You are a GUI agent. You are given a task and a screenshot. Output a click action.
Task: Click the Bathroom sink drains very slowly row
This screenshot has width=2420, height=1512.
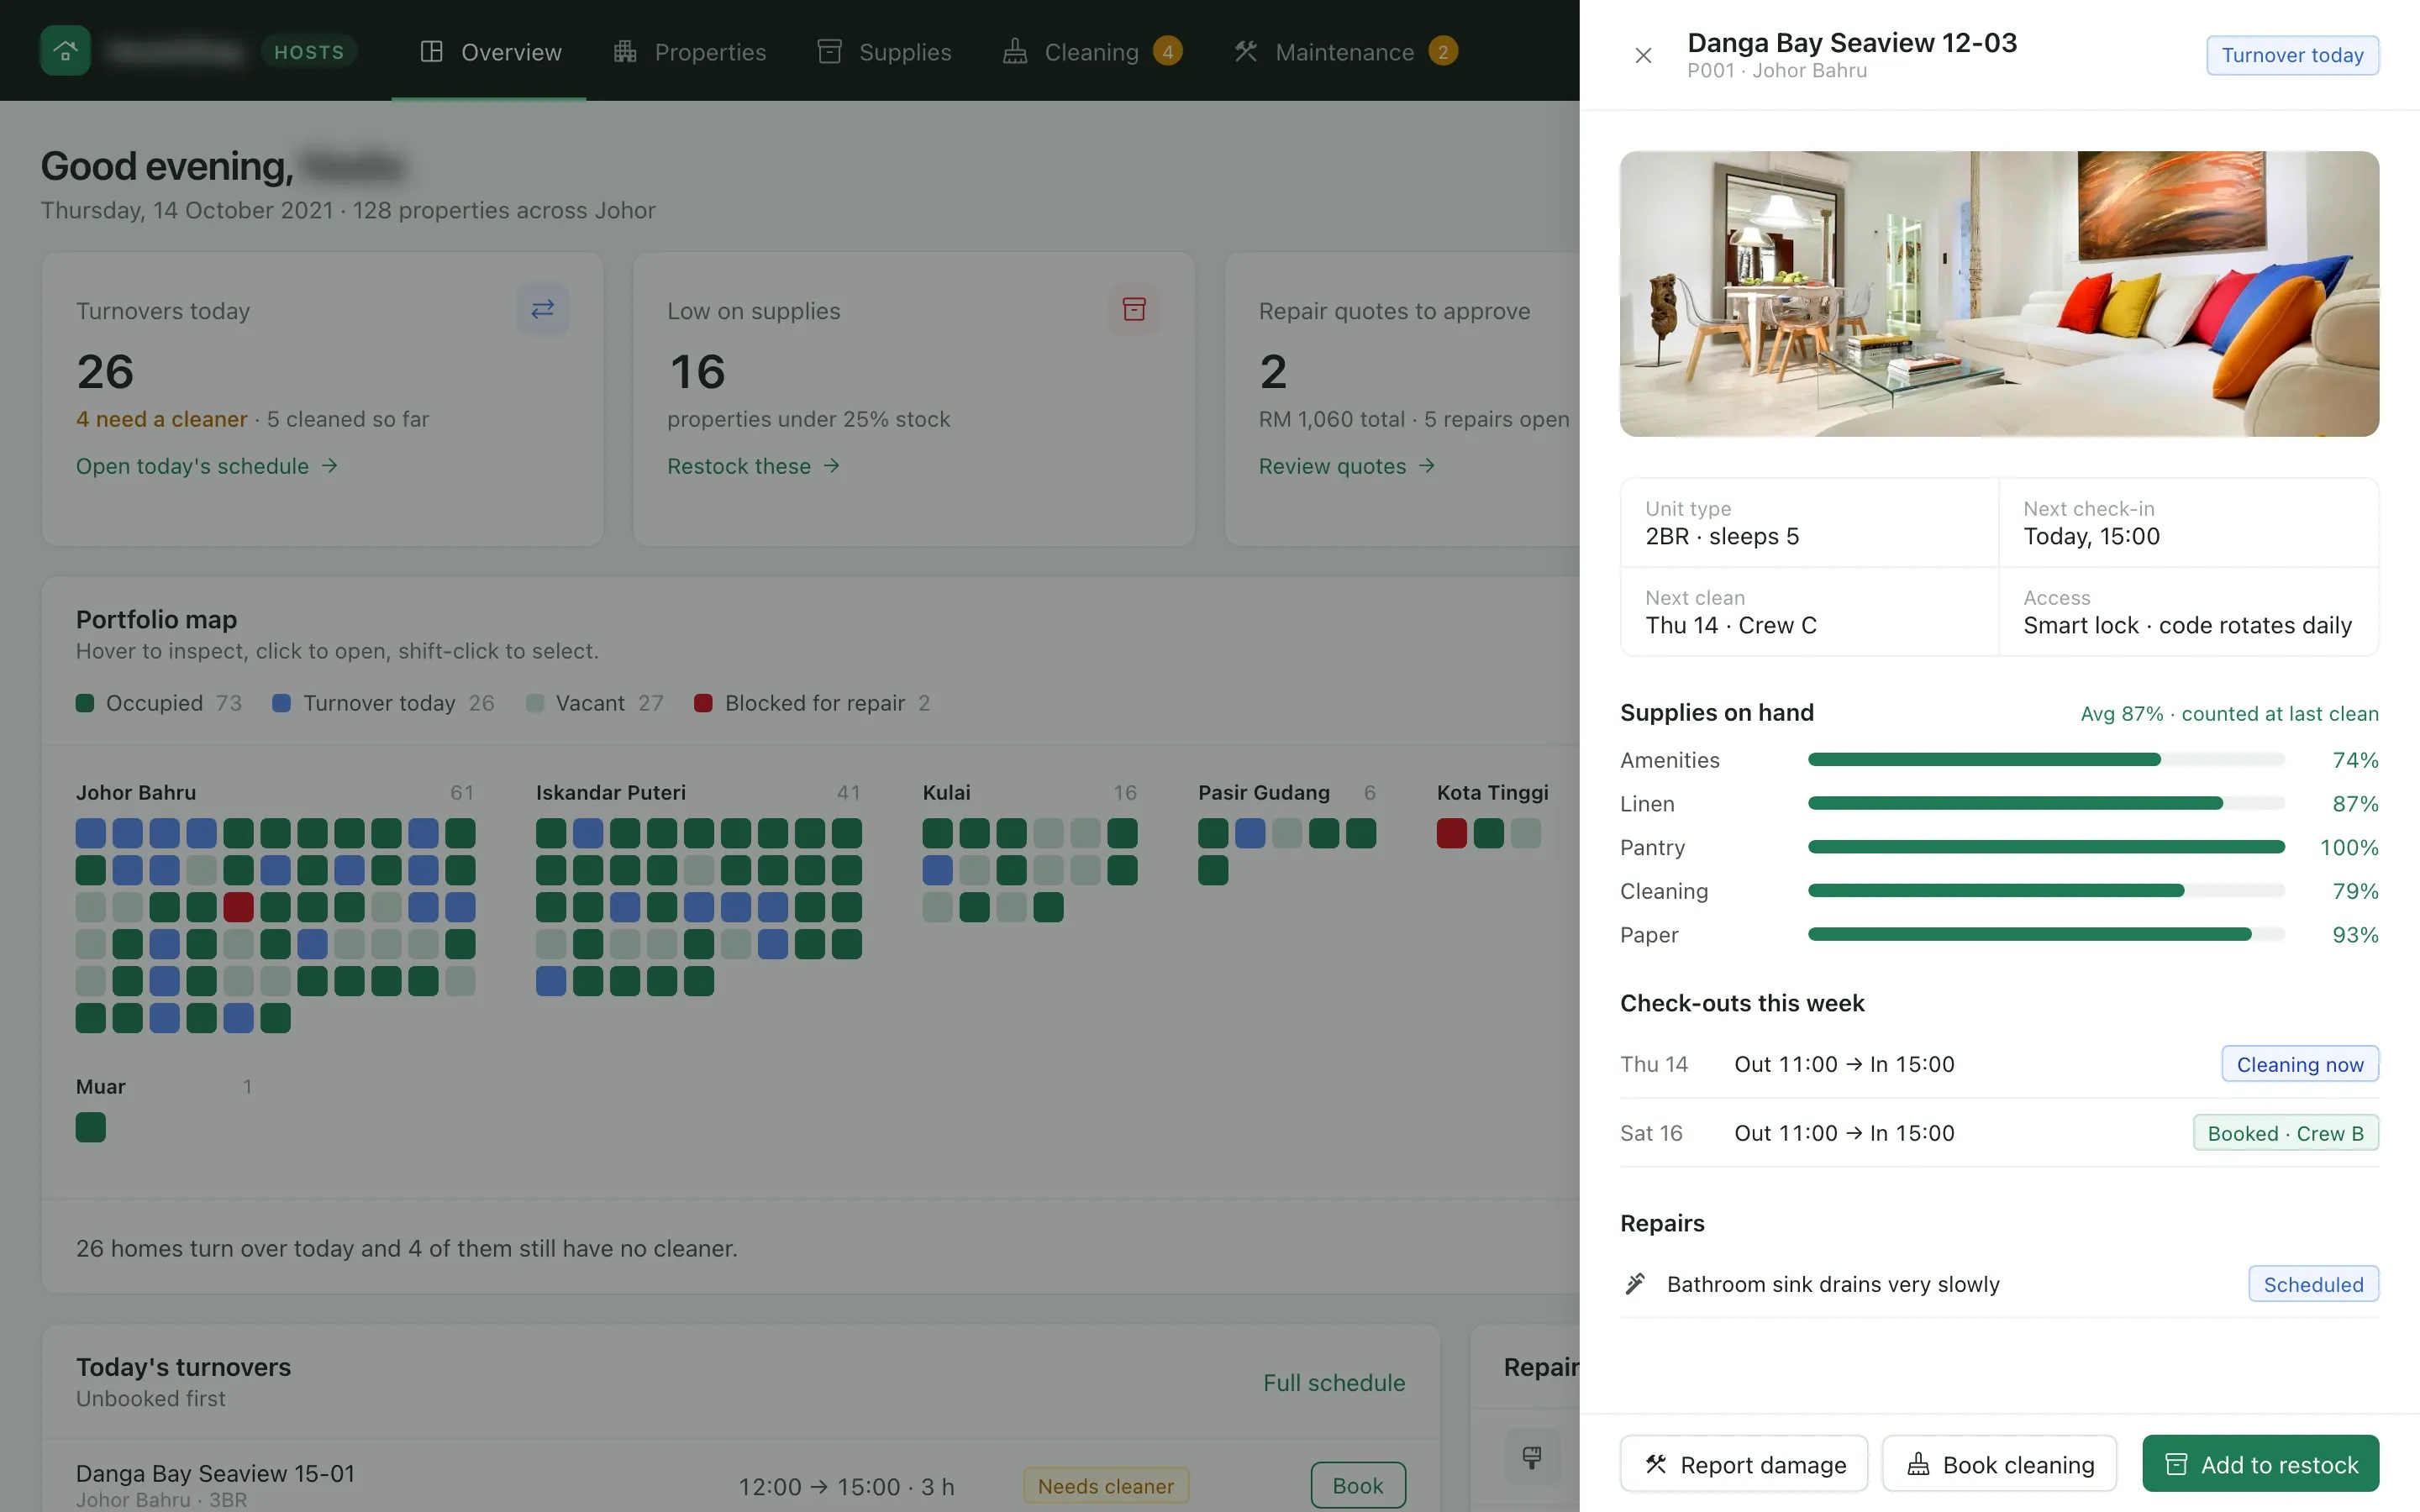(1999, 1284)
